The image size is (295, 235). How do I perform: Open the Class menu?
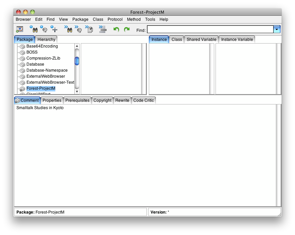tap(98, 19)
